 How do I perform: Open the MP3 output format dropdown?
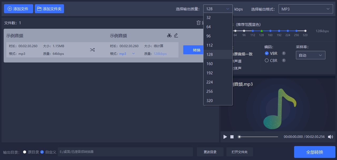click(x=306, y=9)
